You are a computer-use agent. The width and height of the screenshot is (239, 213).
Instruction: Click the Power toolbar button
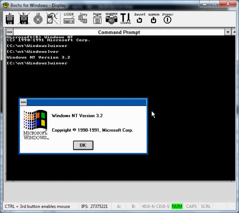(168, 18)
